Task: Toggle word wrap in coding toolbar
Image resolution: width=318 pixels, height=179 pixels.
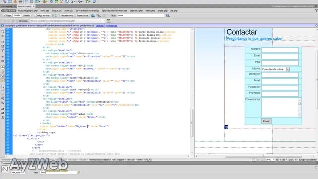Action: (3, 76)
